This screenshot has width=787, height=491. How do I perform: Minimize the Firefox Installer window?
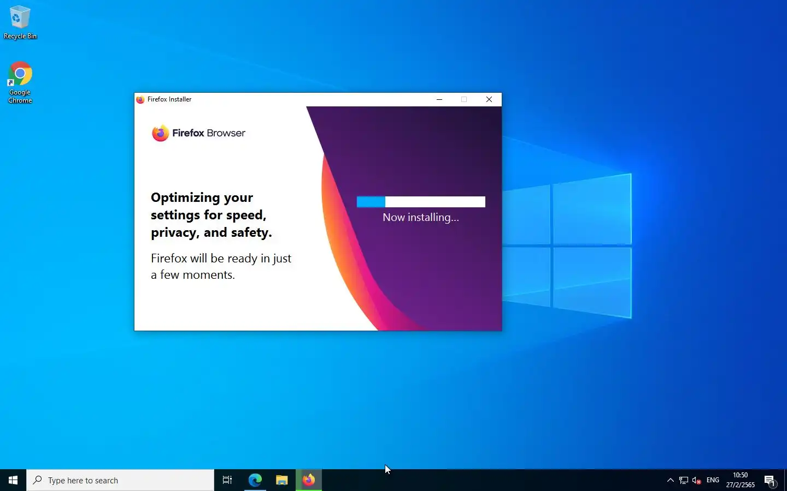point(439,99)
